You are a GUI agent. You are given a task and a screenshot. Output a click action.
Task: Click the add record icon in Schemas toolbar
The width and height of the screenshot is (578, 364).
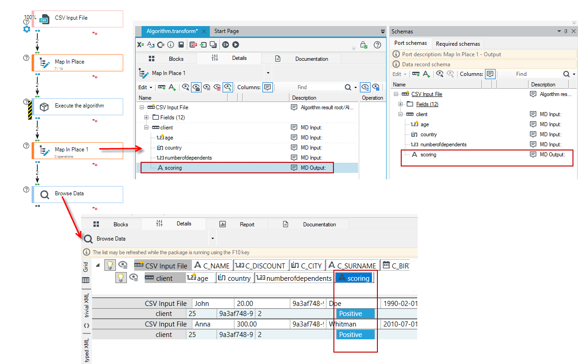click(416, 74)
